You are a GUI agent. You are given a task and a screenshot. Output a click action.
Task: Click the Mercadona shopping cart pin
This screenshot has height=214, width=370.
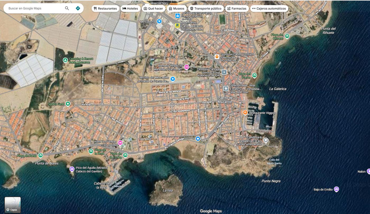159,21
